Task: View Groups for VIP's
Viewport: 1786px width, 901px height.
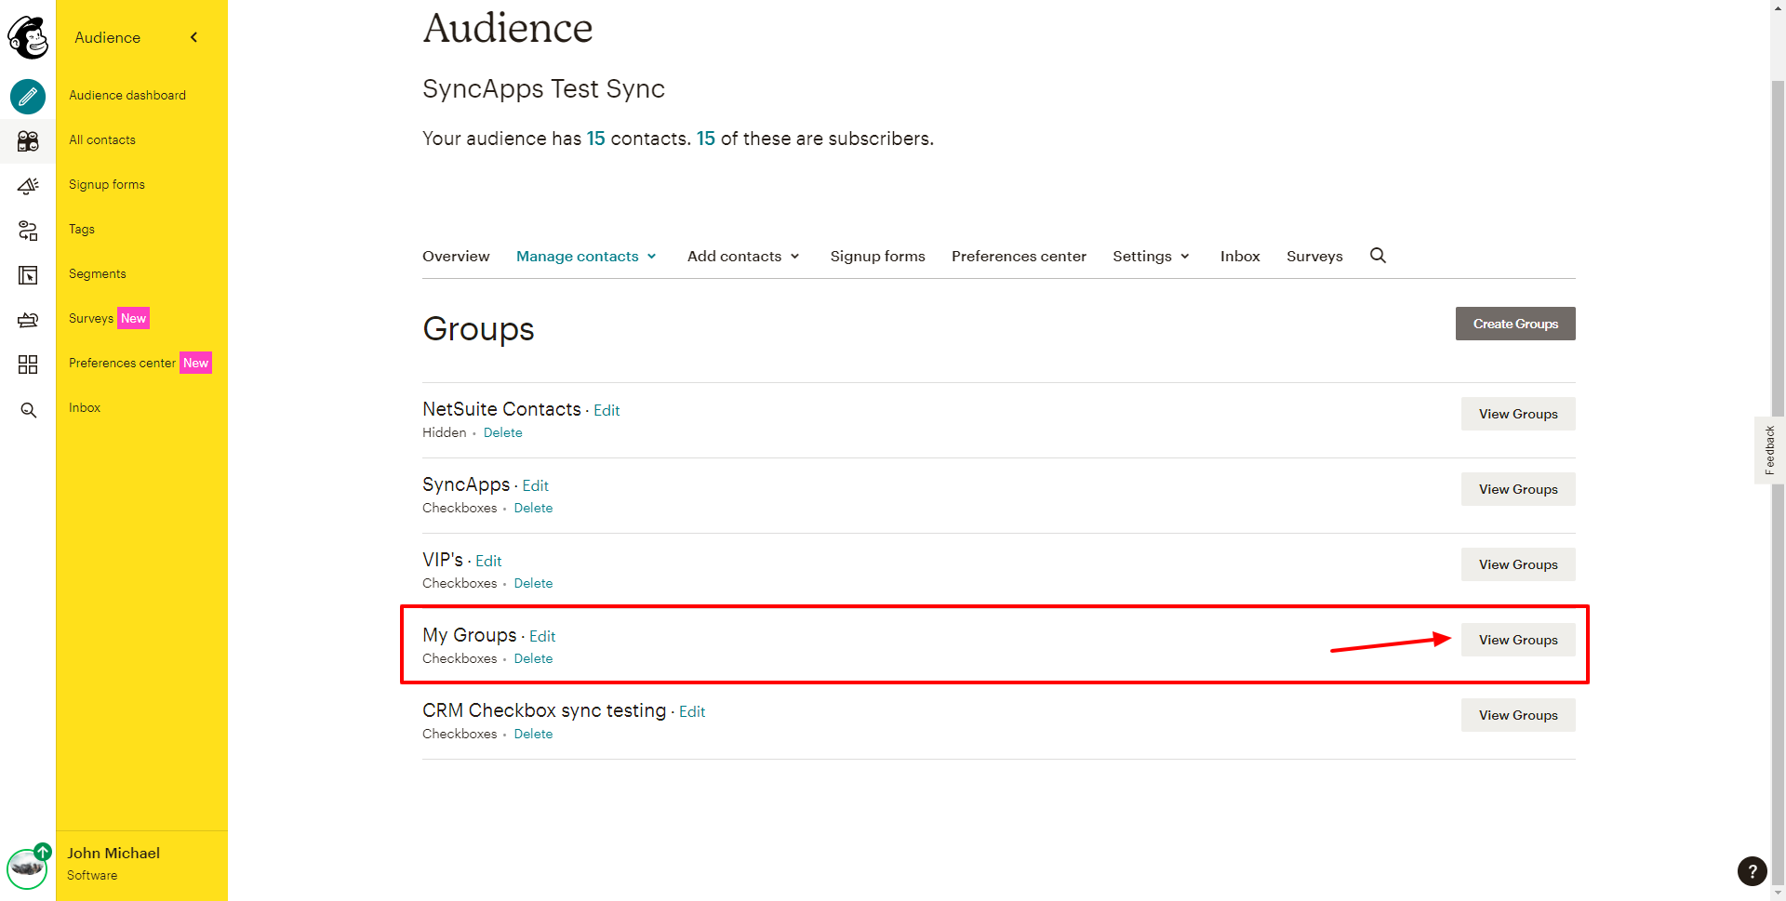Action: (x=1518, y=564)
